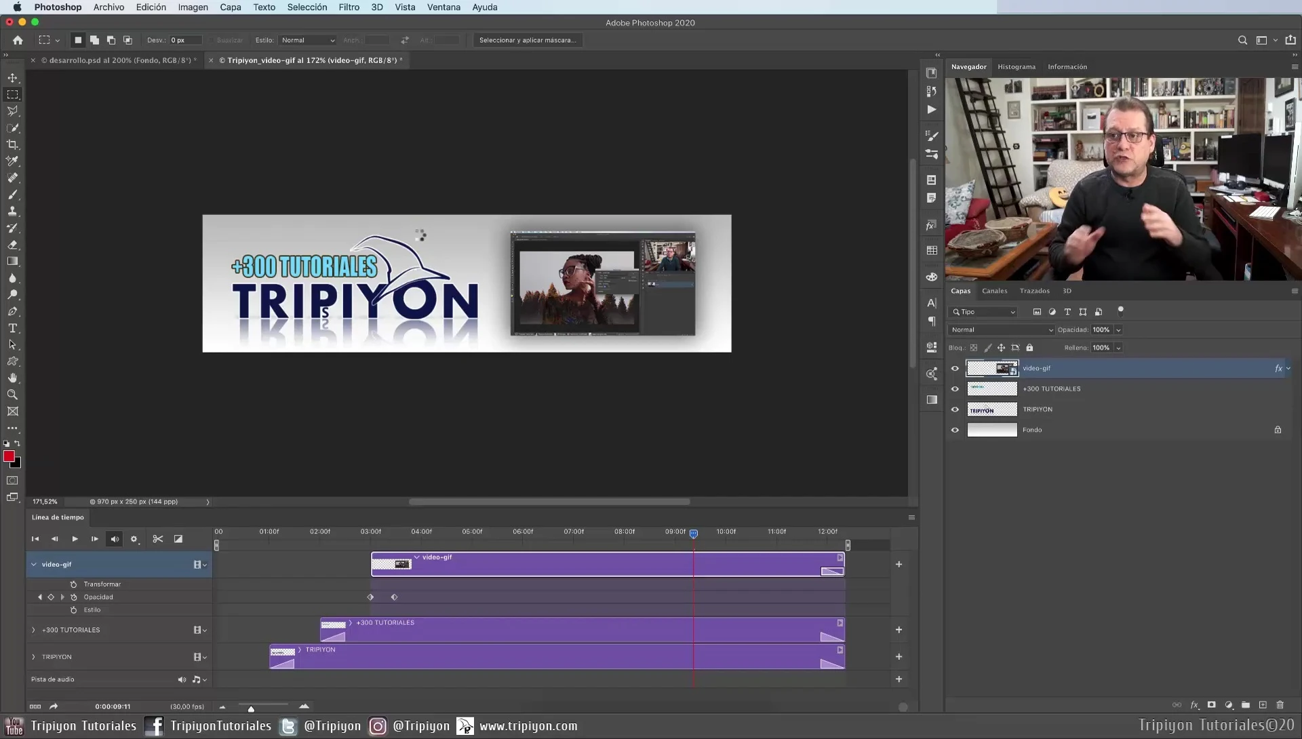Select the Gradient tool
This screenshot has height=739, width=1302.
13,262
